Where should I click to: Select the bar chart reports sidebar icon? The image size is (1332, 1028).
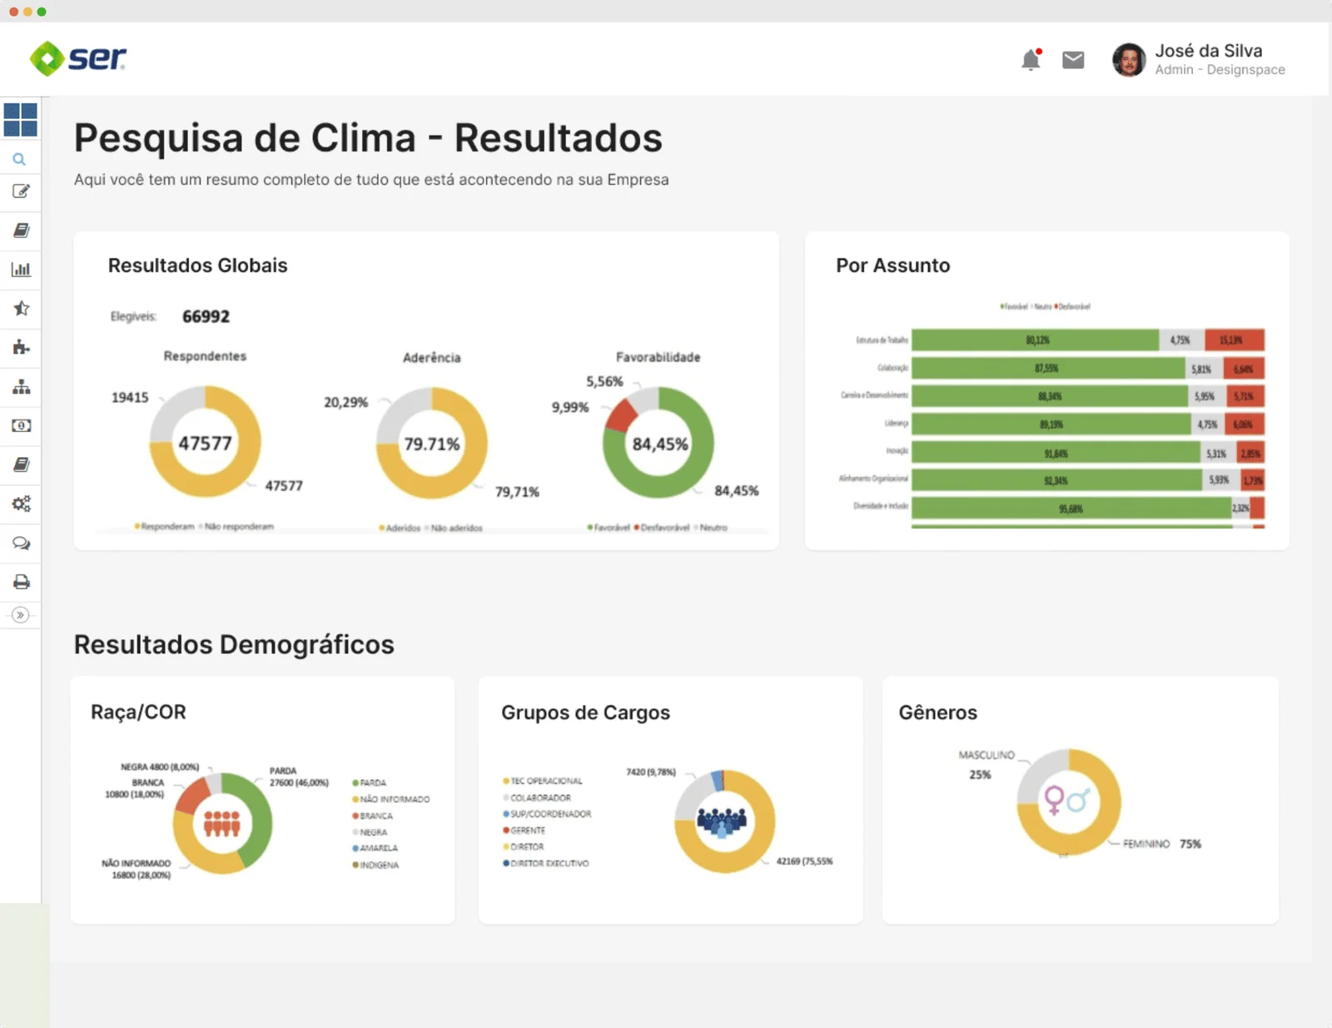tap(21, 270)
